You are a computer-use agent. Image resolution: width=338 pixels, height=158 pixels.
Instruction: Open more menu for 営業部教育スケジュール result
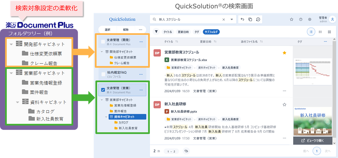285,91
